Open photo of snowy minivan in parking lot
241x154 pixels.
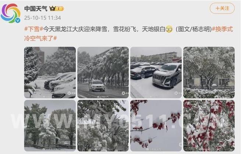(x=156, y=73)
